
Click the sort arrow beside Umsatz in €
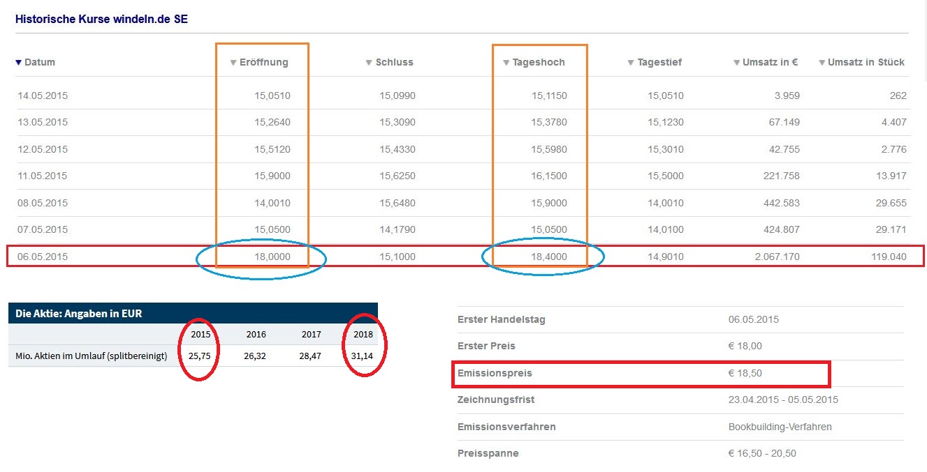click(x=736, y=63)
